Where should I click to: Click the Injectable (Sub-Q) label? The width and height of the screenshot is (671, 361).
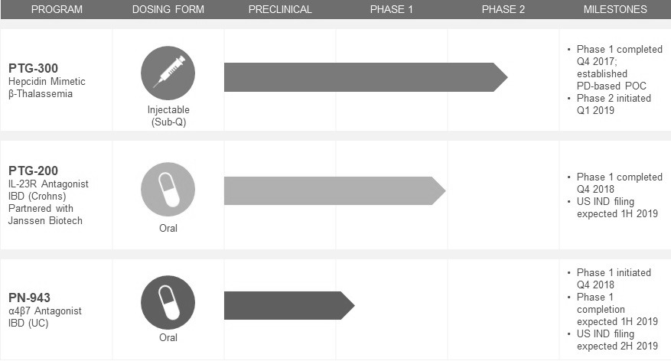tap(168, 115)
